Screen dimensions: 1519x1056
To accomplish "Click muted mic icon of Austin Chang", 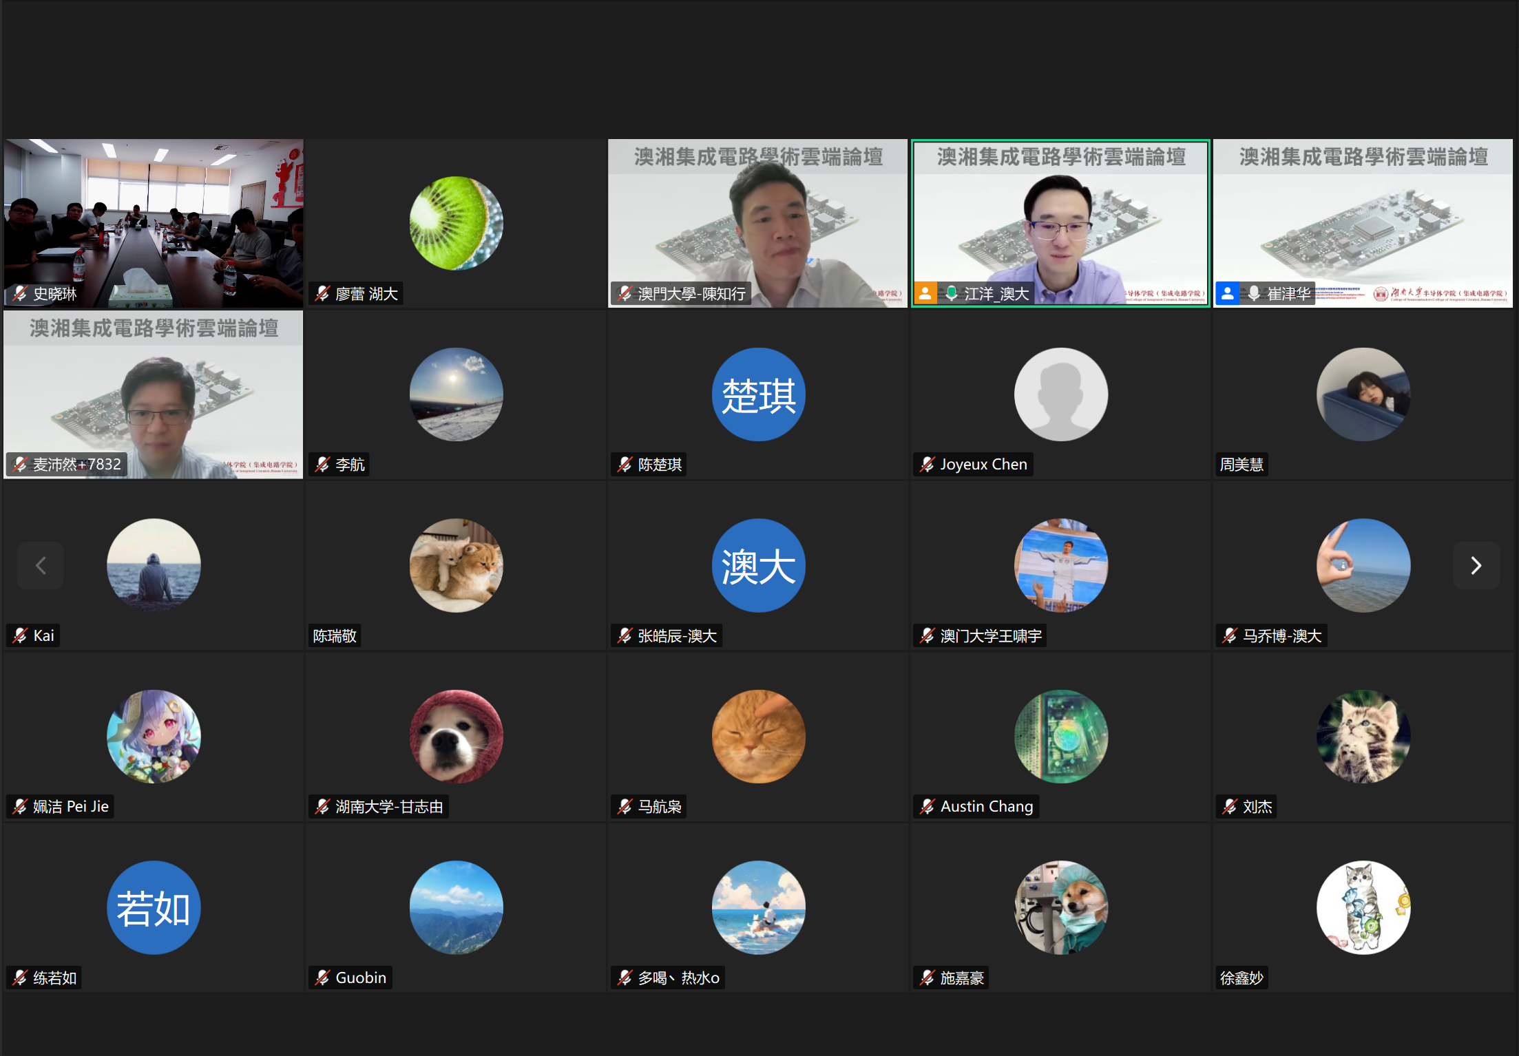I will [x=928, y=806].
